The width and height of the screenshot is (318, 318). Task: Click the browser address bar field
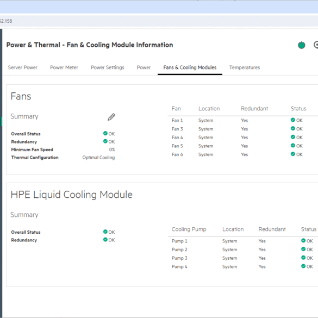point(159,21)
